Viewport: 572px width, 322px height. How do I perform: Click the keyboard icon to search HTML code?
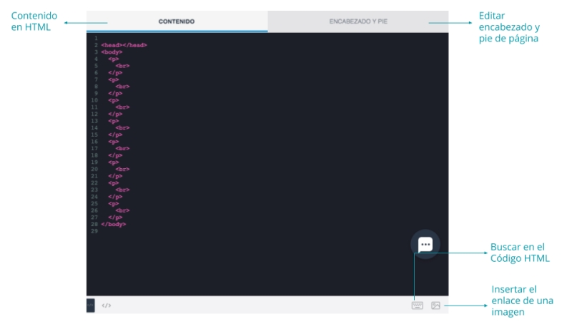click(418, 306)
